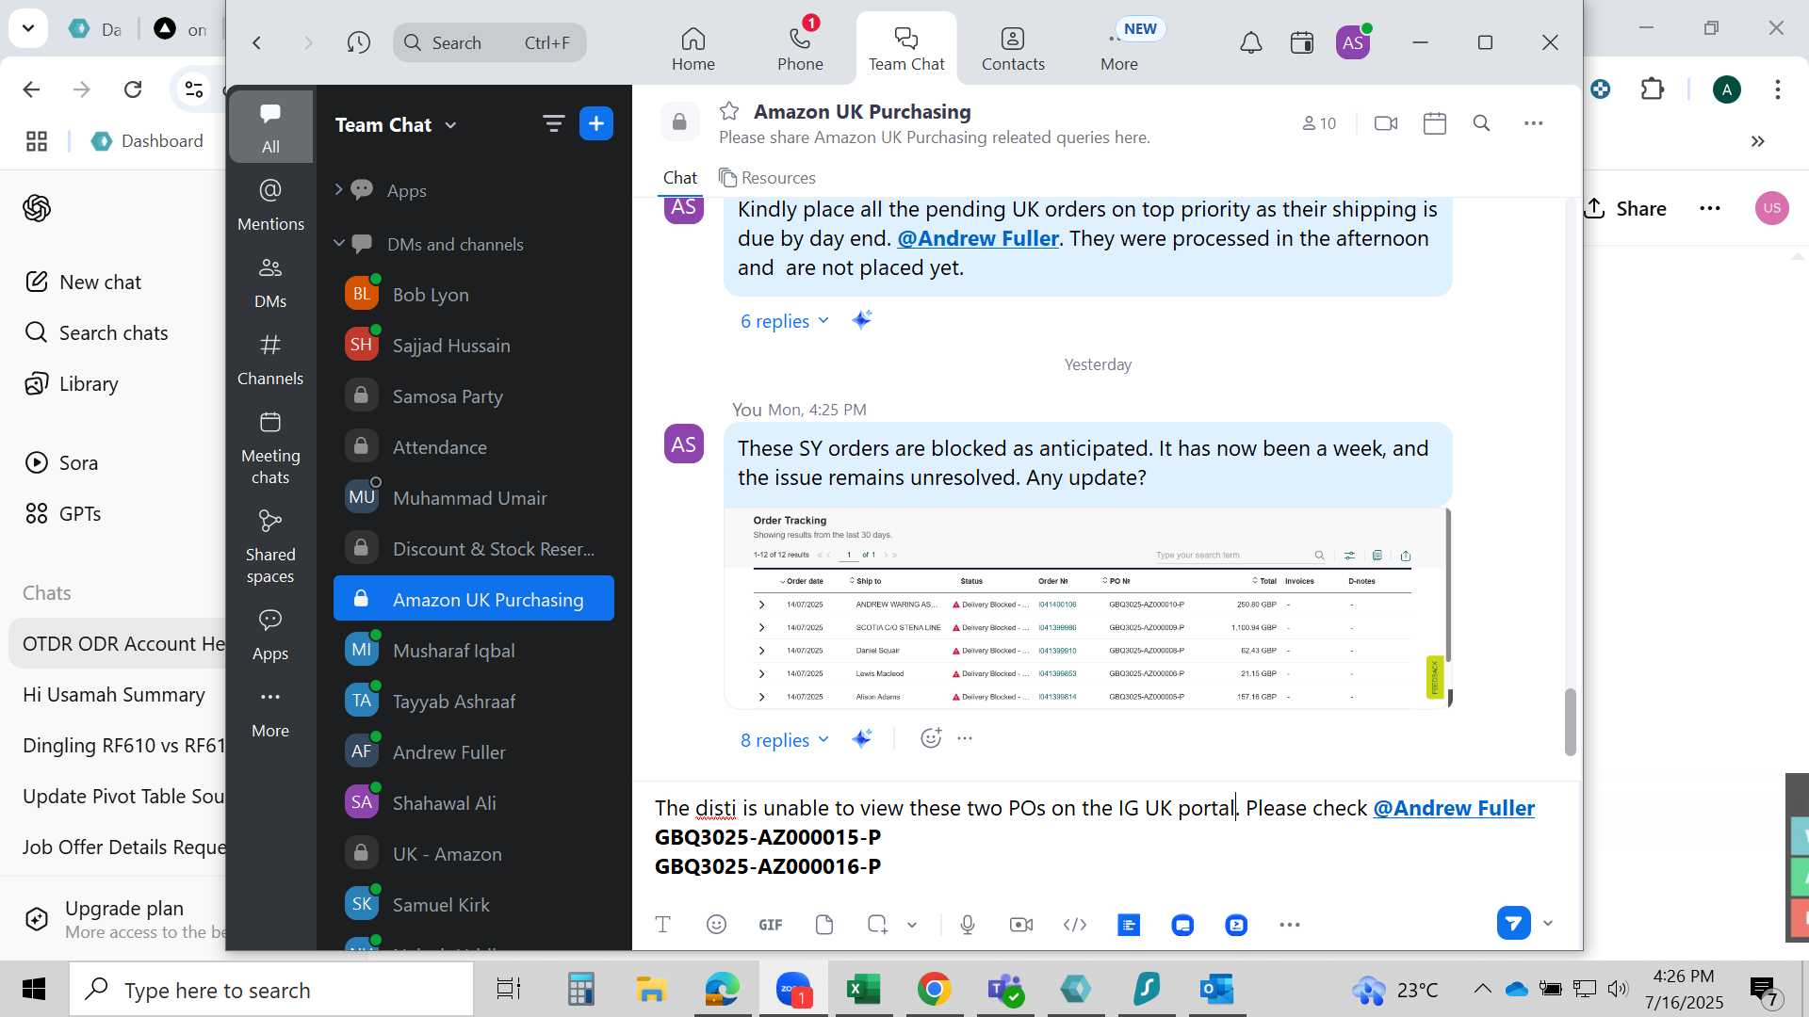The image size is (1809, 1017).
Task: Open the calendar icon in Zoom top bar
Action: tap(1302, 42)
